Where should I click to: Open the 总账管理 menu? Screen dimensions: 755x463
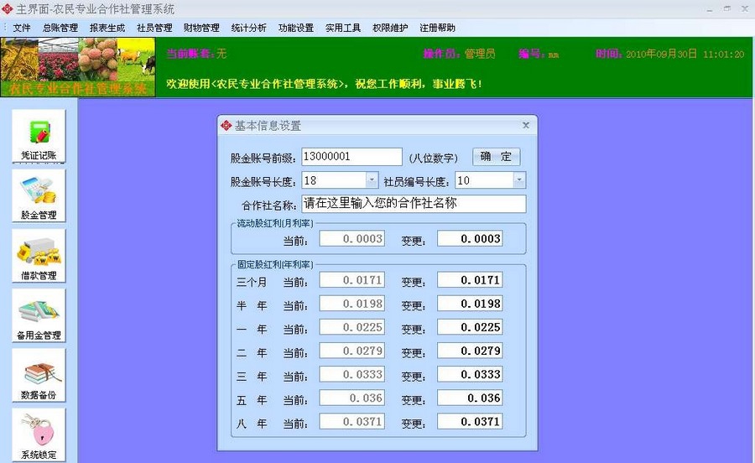coord(60,28)
